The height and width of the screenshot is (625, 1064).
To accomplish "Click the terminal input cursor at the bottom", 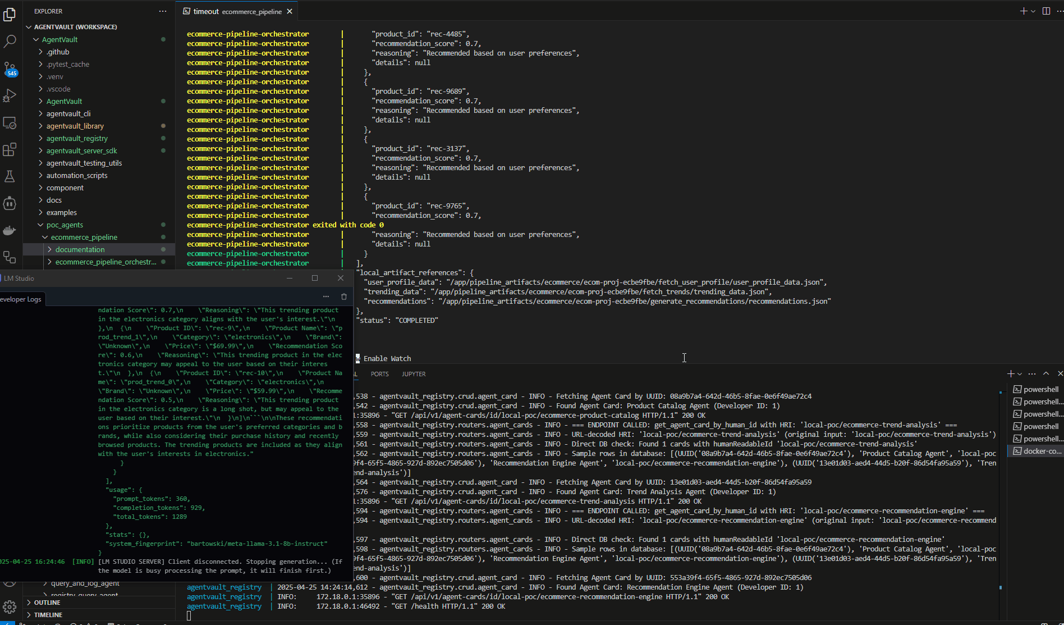I will pos(189,615).
